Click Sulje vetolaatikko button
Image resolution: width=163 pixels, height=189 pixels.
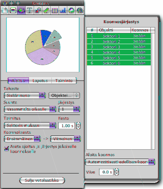42,180
